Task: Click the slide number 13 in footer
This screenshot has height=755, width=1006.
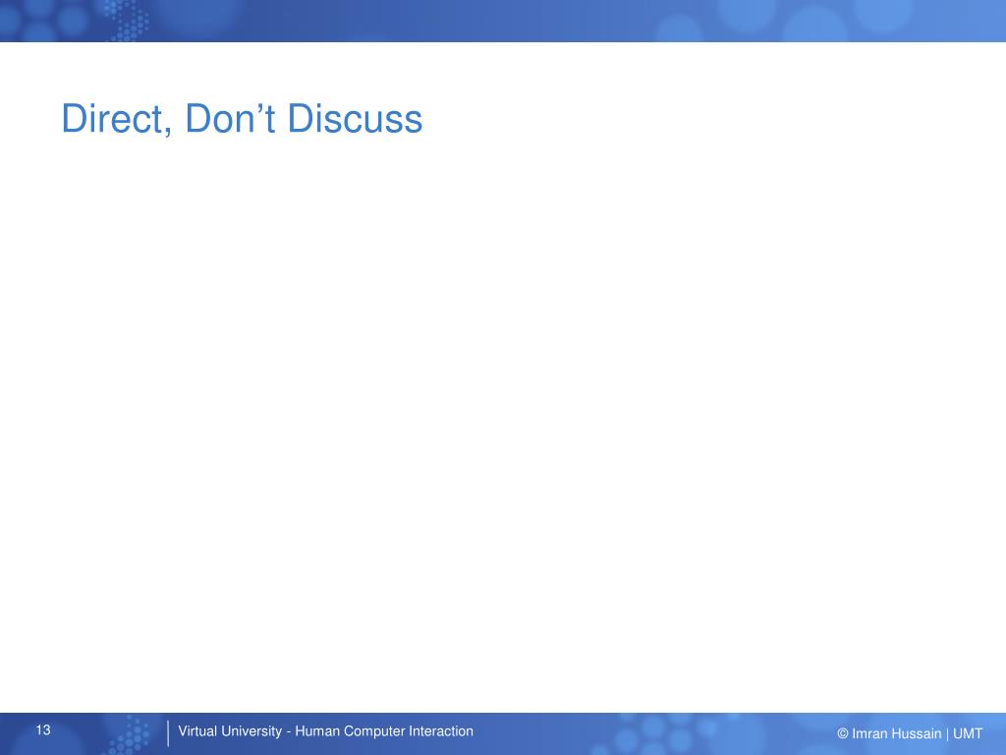Action: click(43, 730)
